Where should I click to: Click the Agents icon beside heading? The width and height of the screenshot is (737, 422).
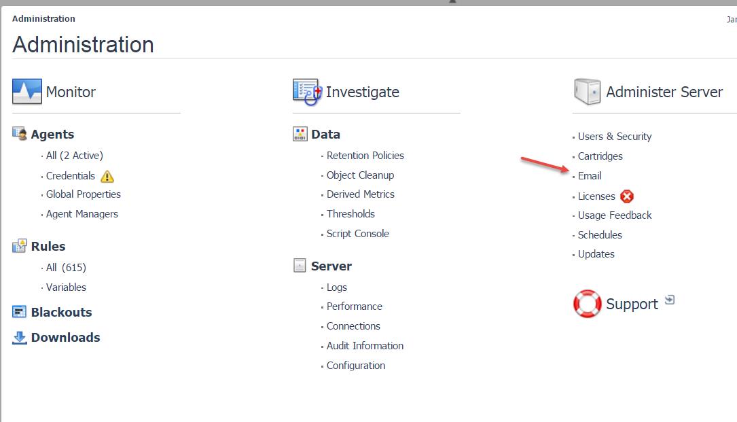(20, 134)
